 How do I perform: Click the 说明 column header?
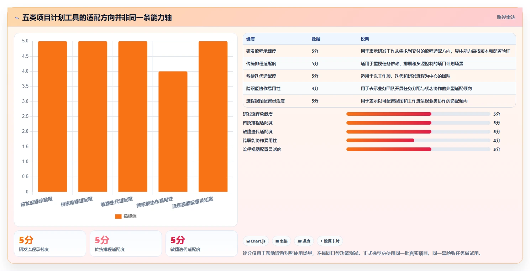point(365,39)
